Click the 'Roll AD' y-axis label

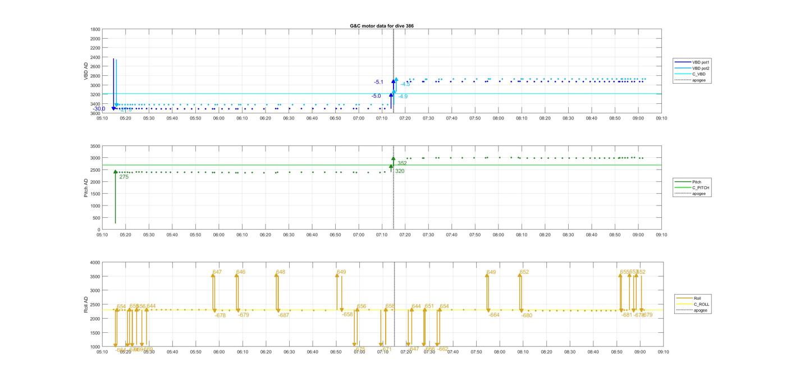pyautogui.click(x=86, y=304)
